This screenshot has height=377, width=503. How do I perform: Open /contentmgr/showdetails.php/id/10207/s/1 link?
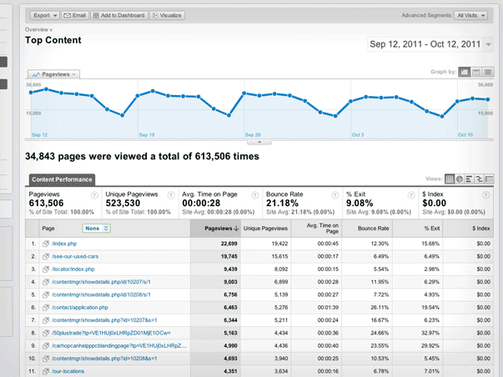pyautogui.click(x=101, y=282)
